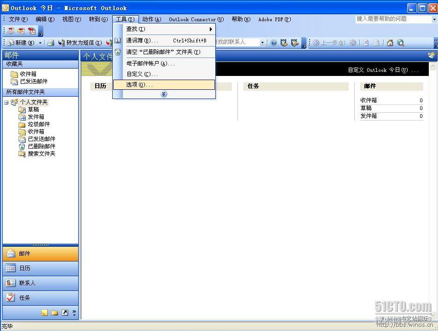The width and height of the screenshot is (438, 331).
Task: Select 电子邮件帐户(A) menu entry
Action: [x=164, y=64]
